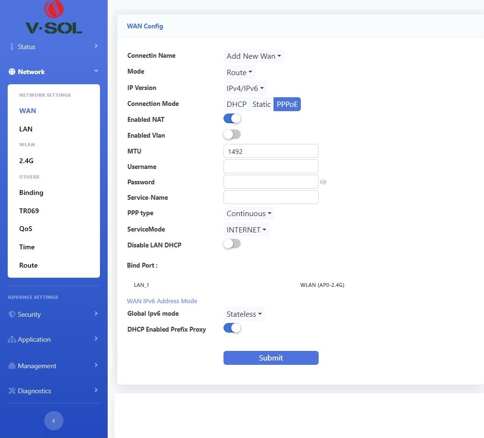484x438 pixels.
Task: Select Static connection mode
Action: (261, 104)
